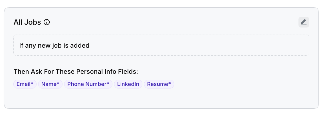Click the 'If any new job is added' condition box
This screenshot has width=327, height=118.
click(x=161, y=45)
